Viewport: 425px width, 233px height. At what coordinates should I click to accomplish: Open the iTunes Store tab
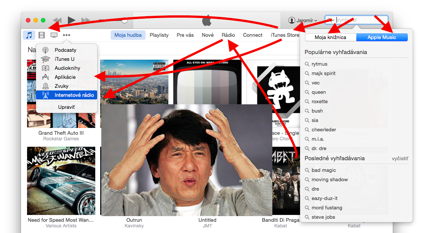[285, 35]
